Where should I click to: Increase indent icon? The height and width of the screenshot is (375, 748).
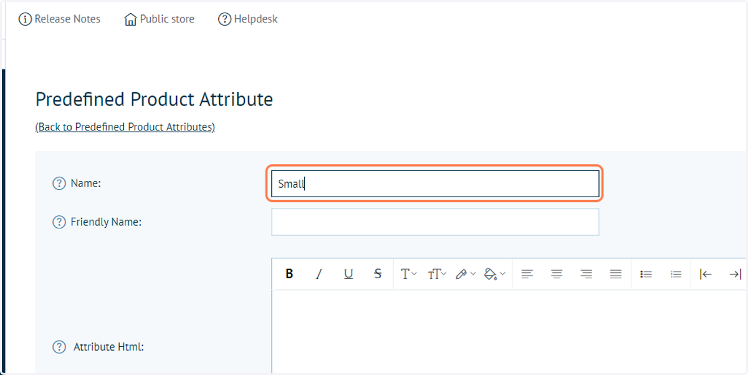pyautogui.click(x=736, y=274)
